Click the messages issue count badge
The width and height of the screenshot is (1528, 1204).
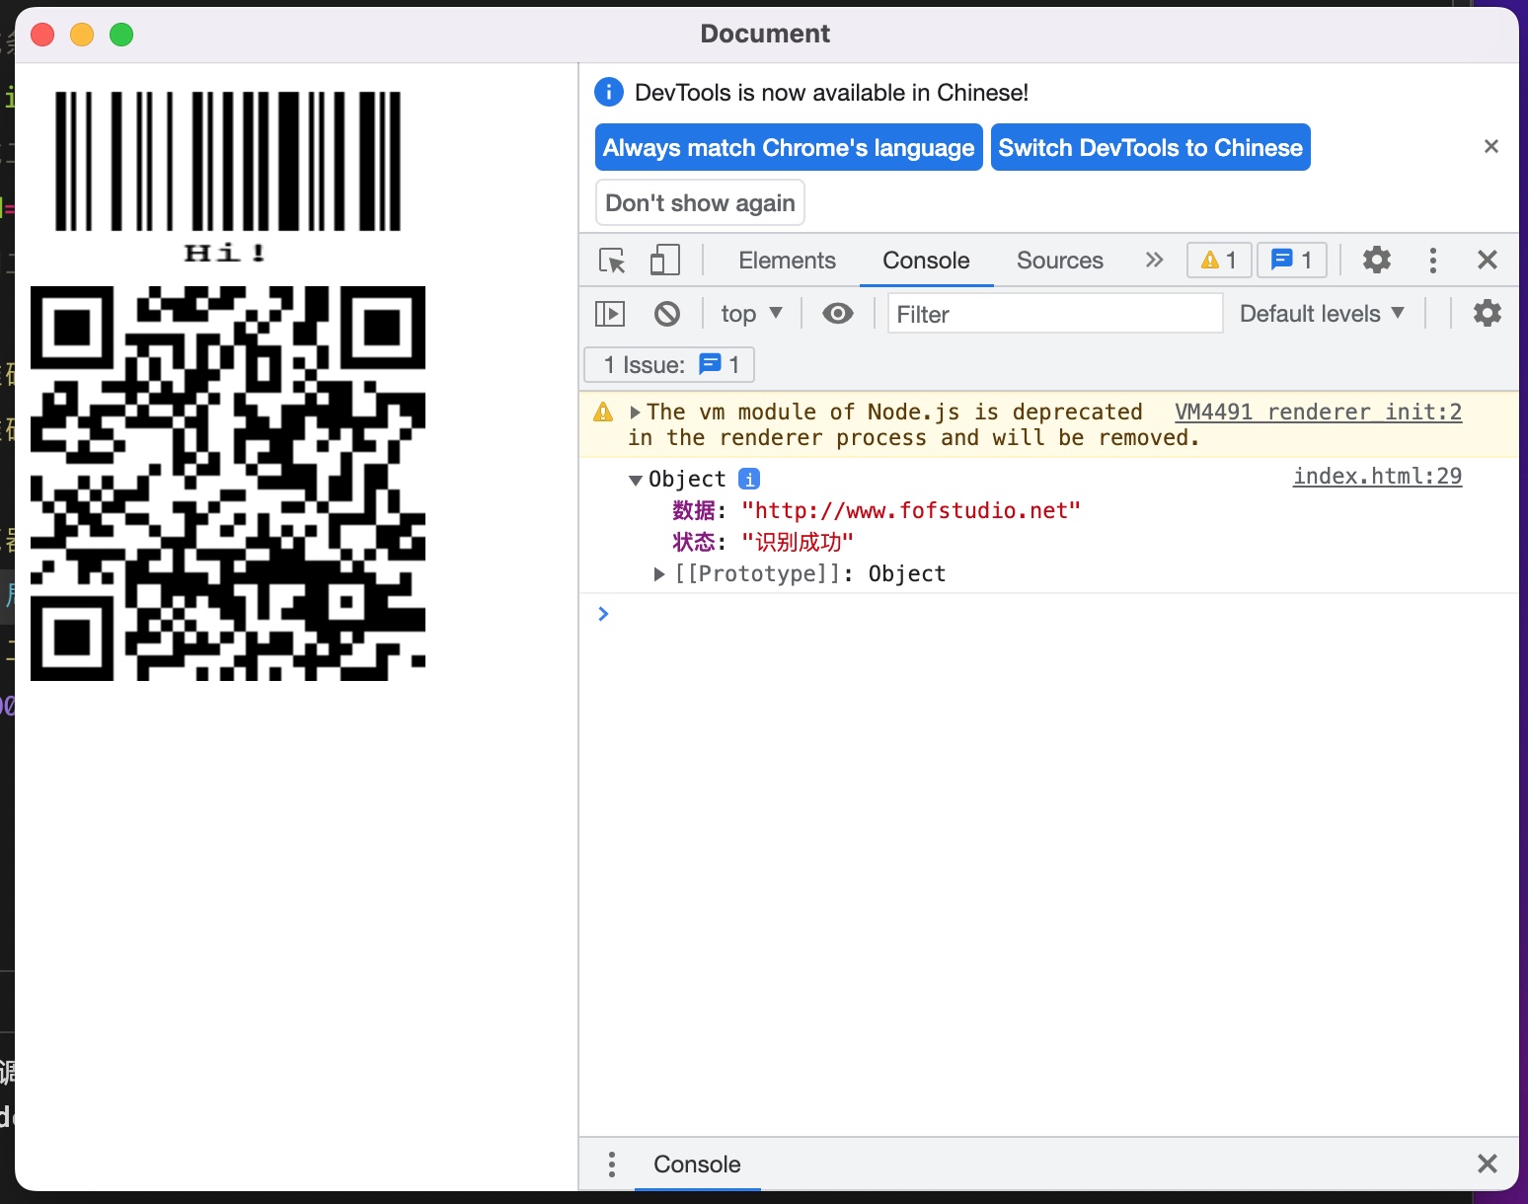pyautogui.click(x=1292, y=260)
